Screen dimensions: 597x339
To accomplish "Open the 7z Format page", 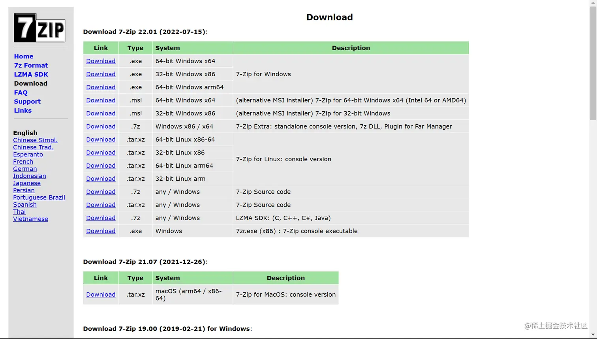I will click(31, 66).
